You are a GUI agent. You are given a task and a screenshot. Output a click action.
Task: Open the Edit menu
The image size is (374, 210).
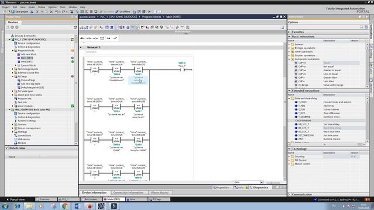tap(15, 7)
